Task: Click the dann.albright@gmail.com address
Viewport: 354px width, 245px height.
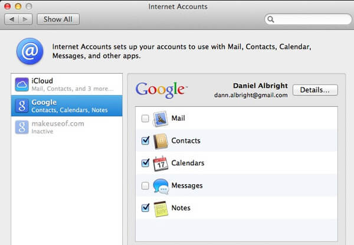Action: coord(251,95)
